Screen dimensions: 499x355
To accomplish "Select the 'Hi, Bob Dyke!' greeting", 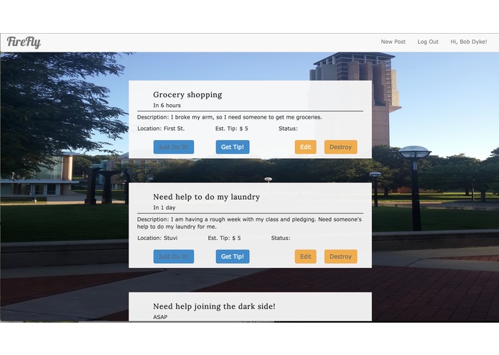I will pos(468,42).
